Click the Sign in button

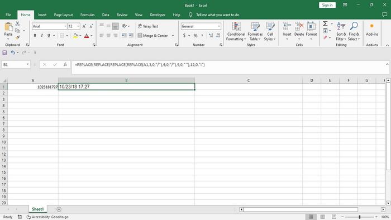point(327,5)
